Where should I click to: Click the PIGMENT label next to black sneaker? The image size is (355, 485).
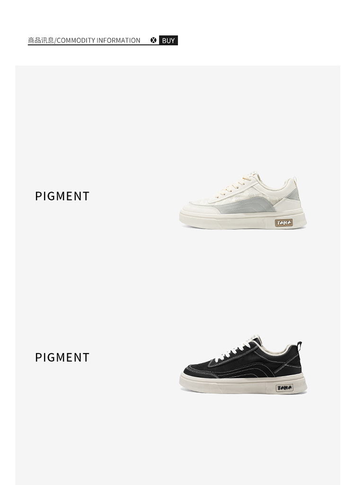(x=62, y=357)
